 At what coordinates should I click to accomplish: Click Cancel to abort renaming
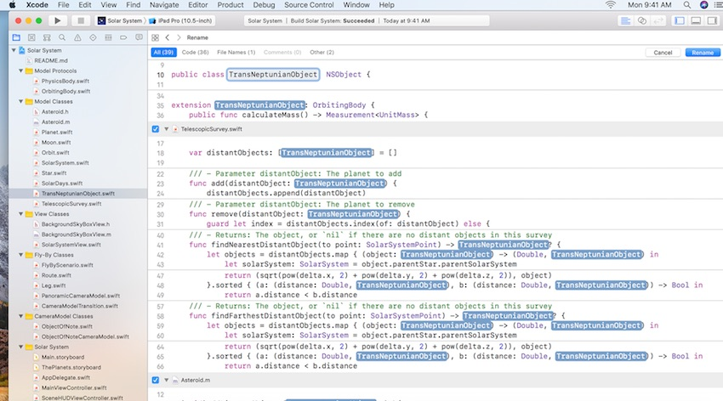663,53
